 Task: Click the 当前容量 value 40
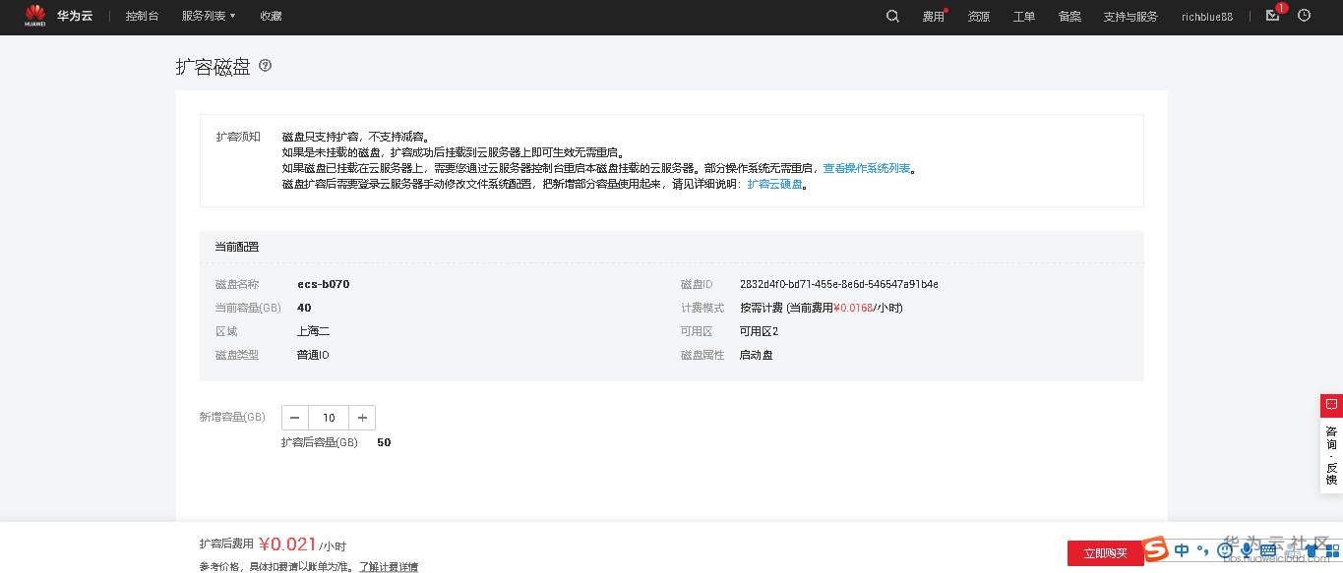[x=304, y=308]
